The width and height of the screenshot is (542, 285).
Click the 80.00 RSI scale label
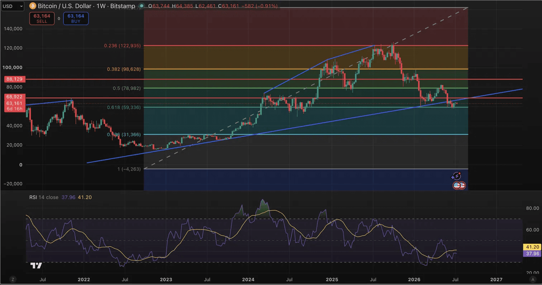[x=533, y=208]
